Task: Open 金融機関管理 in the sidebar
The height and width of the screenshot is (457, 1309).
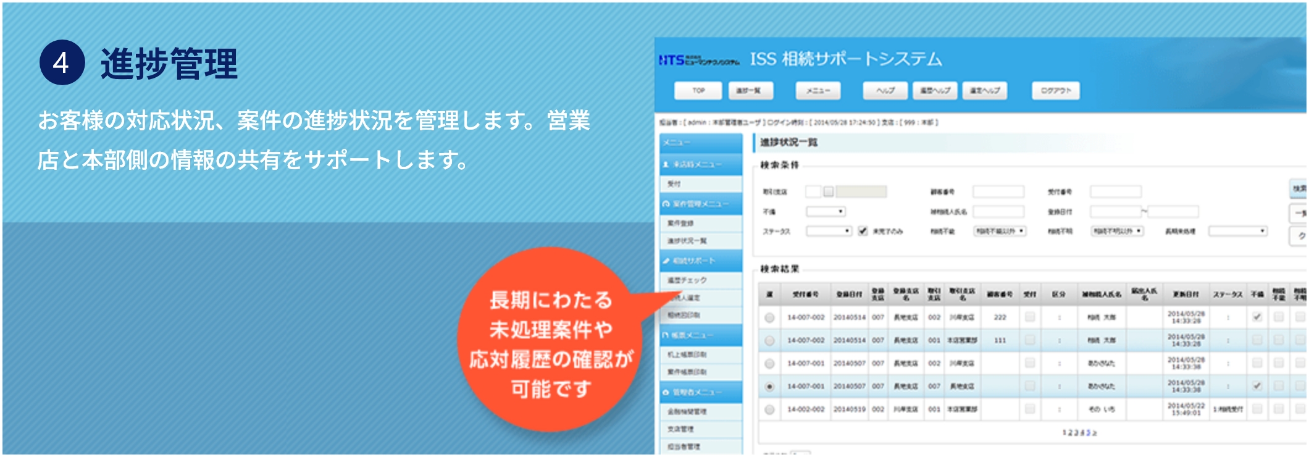Action: [x=701, y=411]
